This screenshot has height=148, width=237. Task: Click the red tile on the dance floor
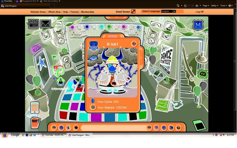[64, 115]
